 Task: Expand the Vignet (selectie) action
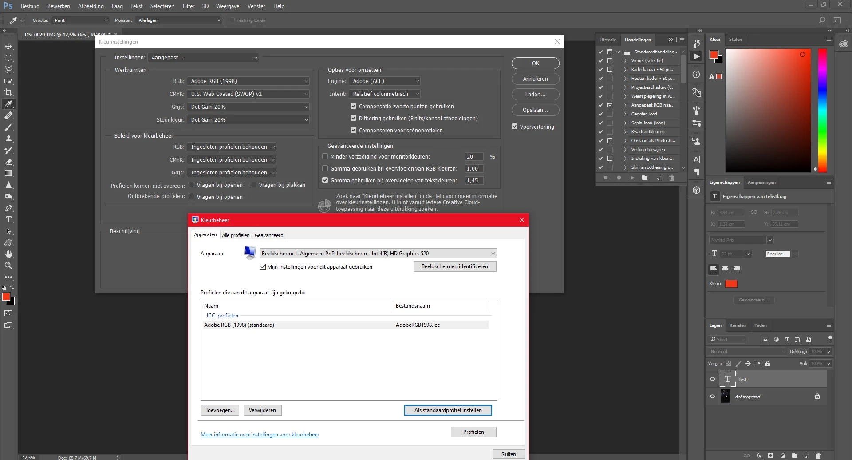tap(625, 61)
